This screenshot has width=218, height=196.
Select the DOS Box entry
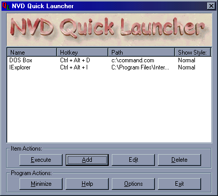pos(21,60)
